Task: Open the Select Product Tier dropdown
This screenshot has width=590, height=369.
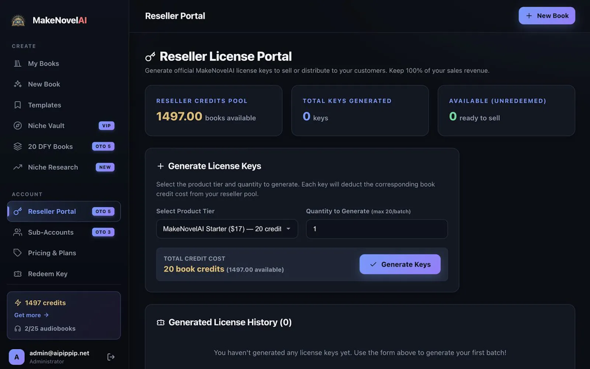Action: click(x=227, y=229)
